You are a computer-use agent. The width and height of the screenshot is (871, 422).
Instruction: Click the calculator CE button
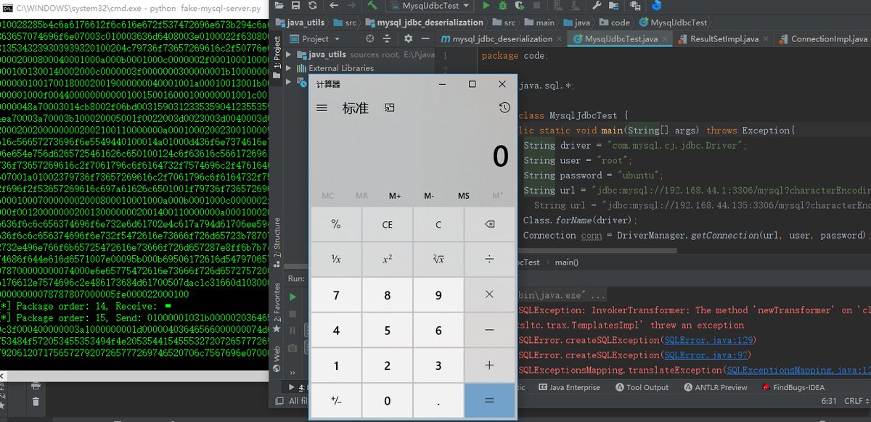pyautogui.click(x=387, y=225)
